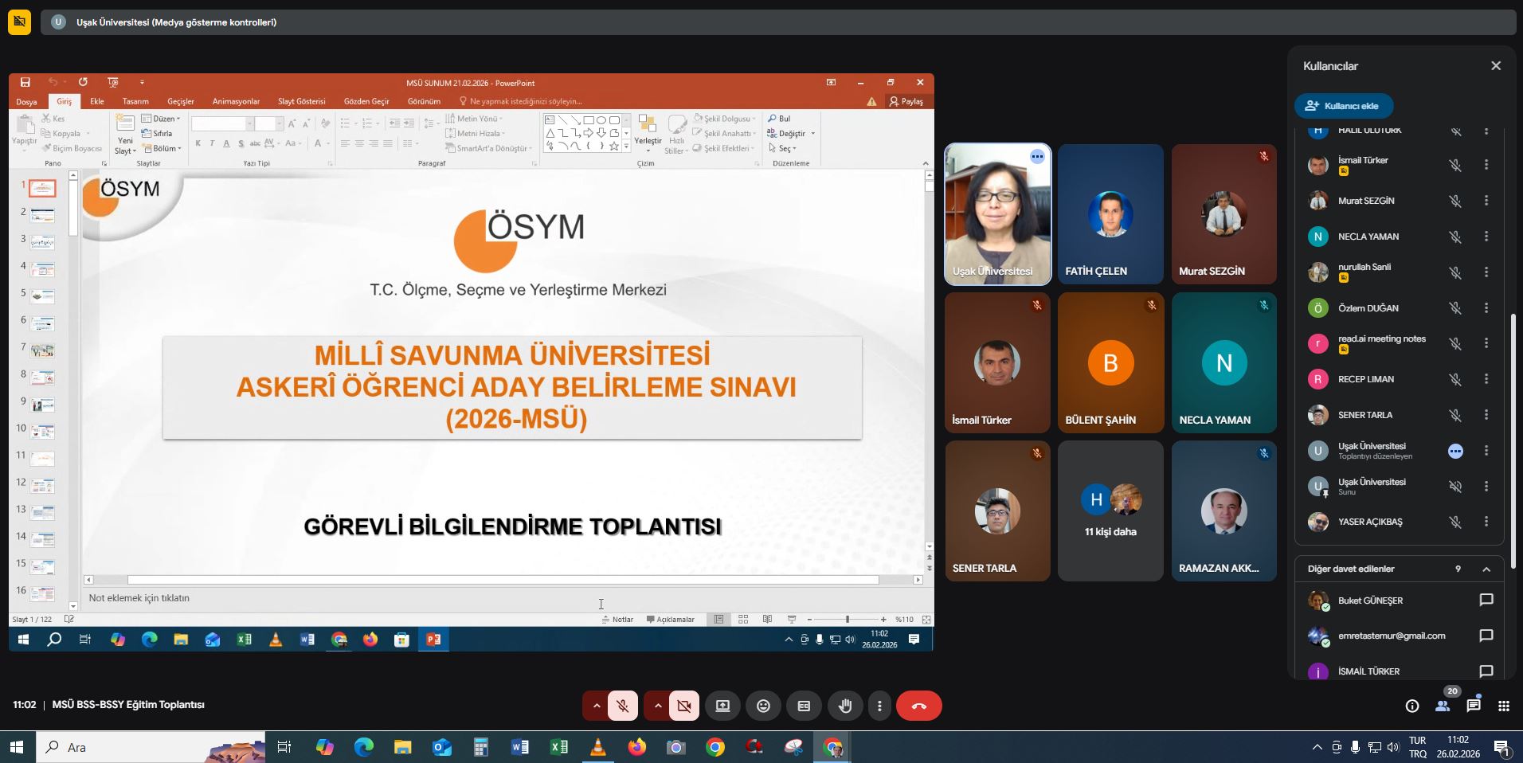Viewport: 1523px width, 763px height.
Task: Click the participants panel vertical scrollbar
Action: click(1512, 438)
